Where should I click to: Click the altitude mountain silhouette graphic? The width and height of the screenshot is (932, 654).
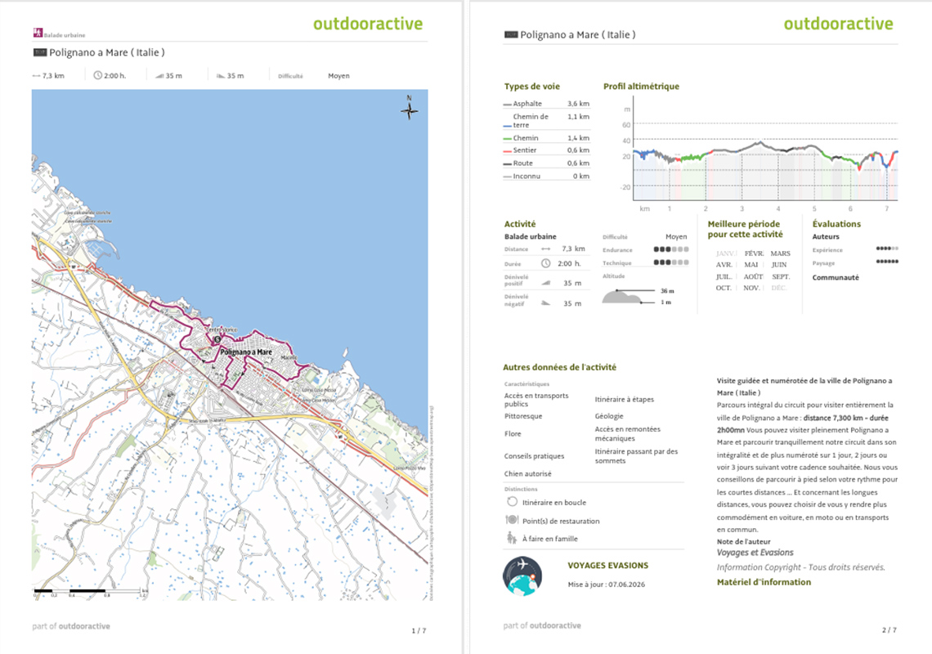tap(622, 296)
